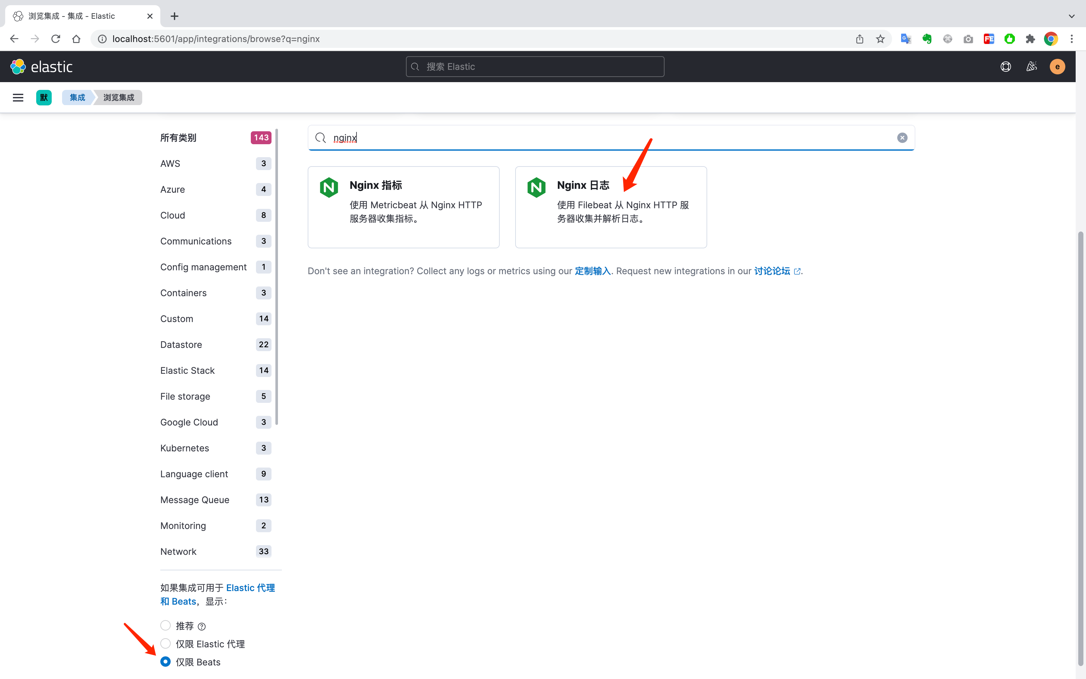Screen dimensions: 1086x679
Task: Open Chrome profile icon
Action: pos(1051,39)
